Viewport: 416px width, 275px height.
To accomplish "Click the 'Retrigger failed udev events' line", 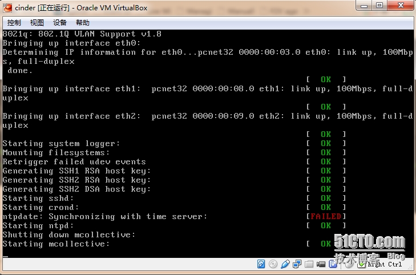I will [74, 161].
